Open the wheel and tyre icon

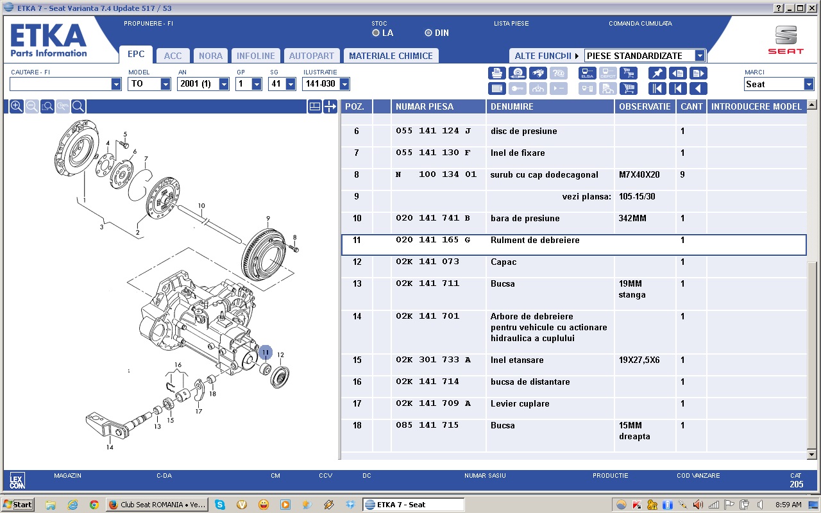click(x=518, y=73)
